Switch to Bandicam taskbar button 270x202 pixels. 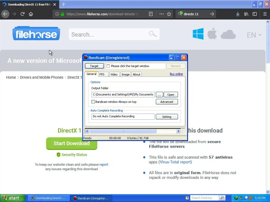(x=91, y=198)
